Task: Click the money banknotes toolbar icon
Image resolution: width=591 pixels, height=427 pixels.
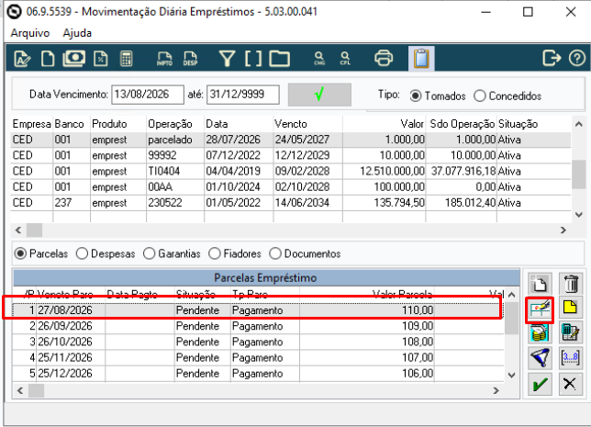Action: click(73, 59)
